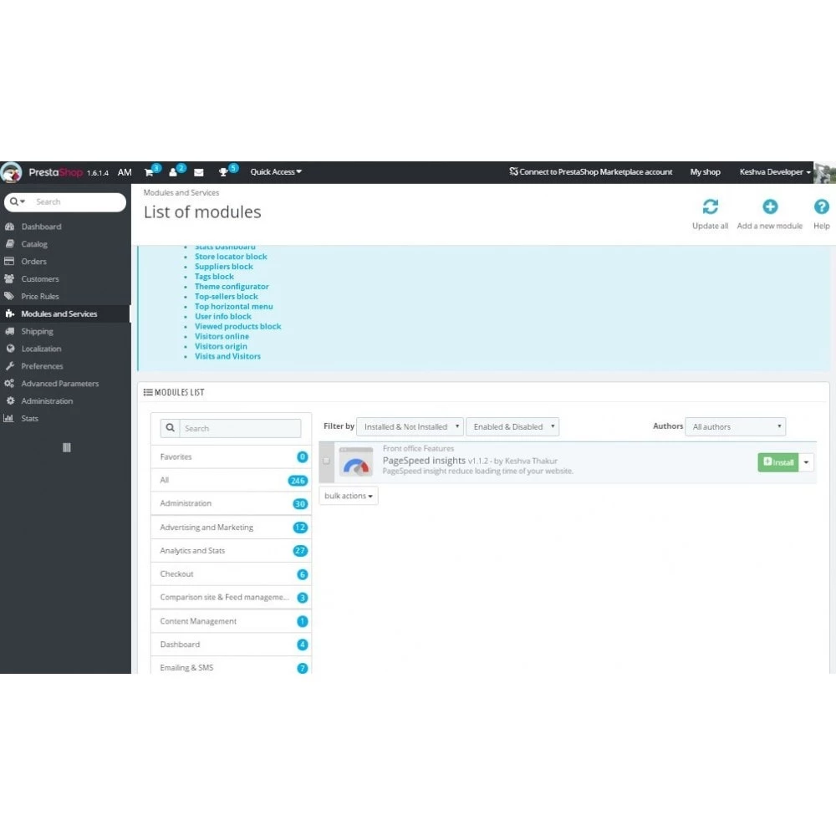Open the Suppliers block link
The image size is (836, 836).
click(224, 267)
